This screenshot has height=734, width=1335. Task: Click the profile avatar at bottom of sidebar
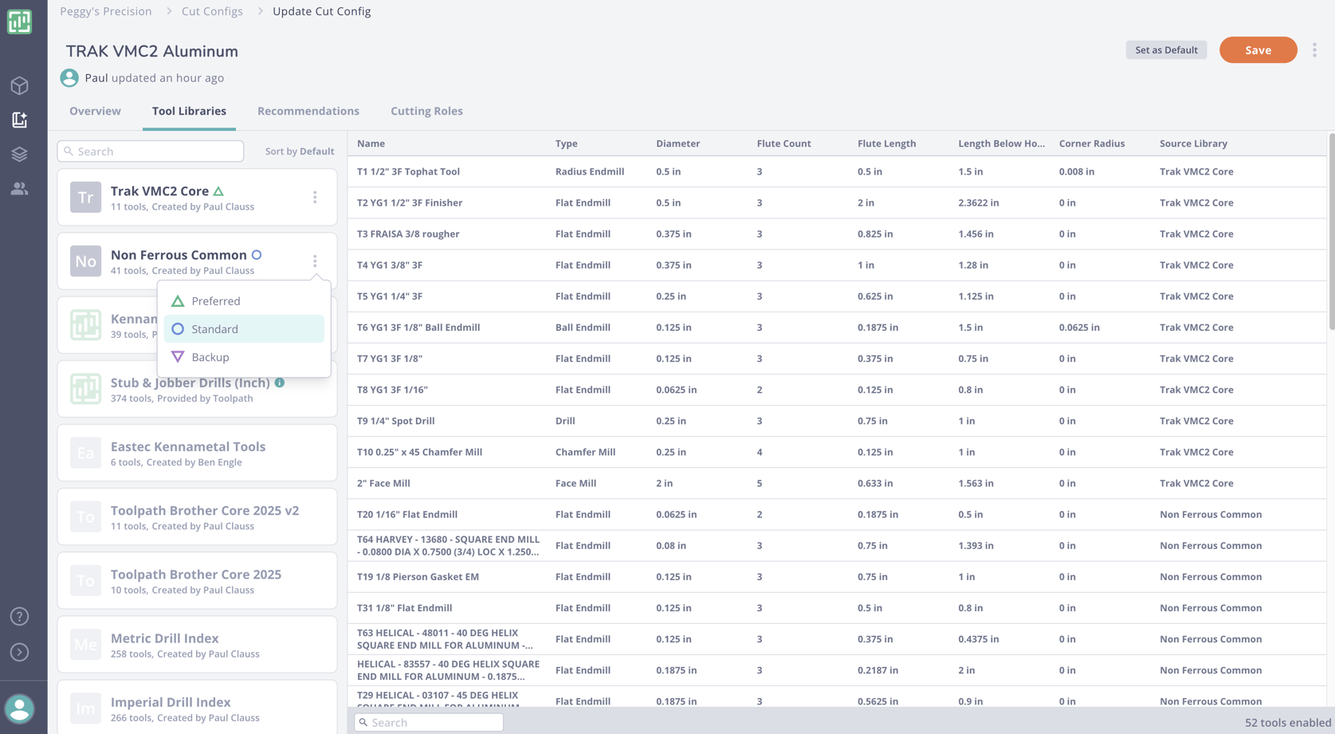pyautogui.click(x=20, y=708)
